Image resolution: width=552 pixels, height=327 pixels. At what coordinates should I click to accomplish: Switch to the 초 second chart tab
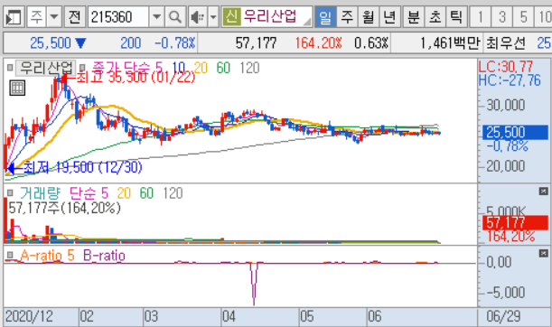click(435, 16)
